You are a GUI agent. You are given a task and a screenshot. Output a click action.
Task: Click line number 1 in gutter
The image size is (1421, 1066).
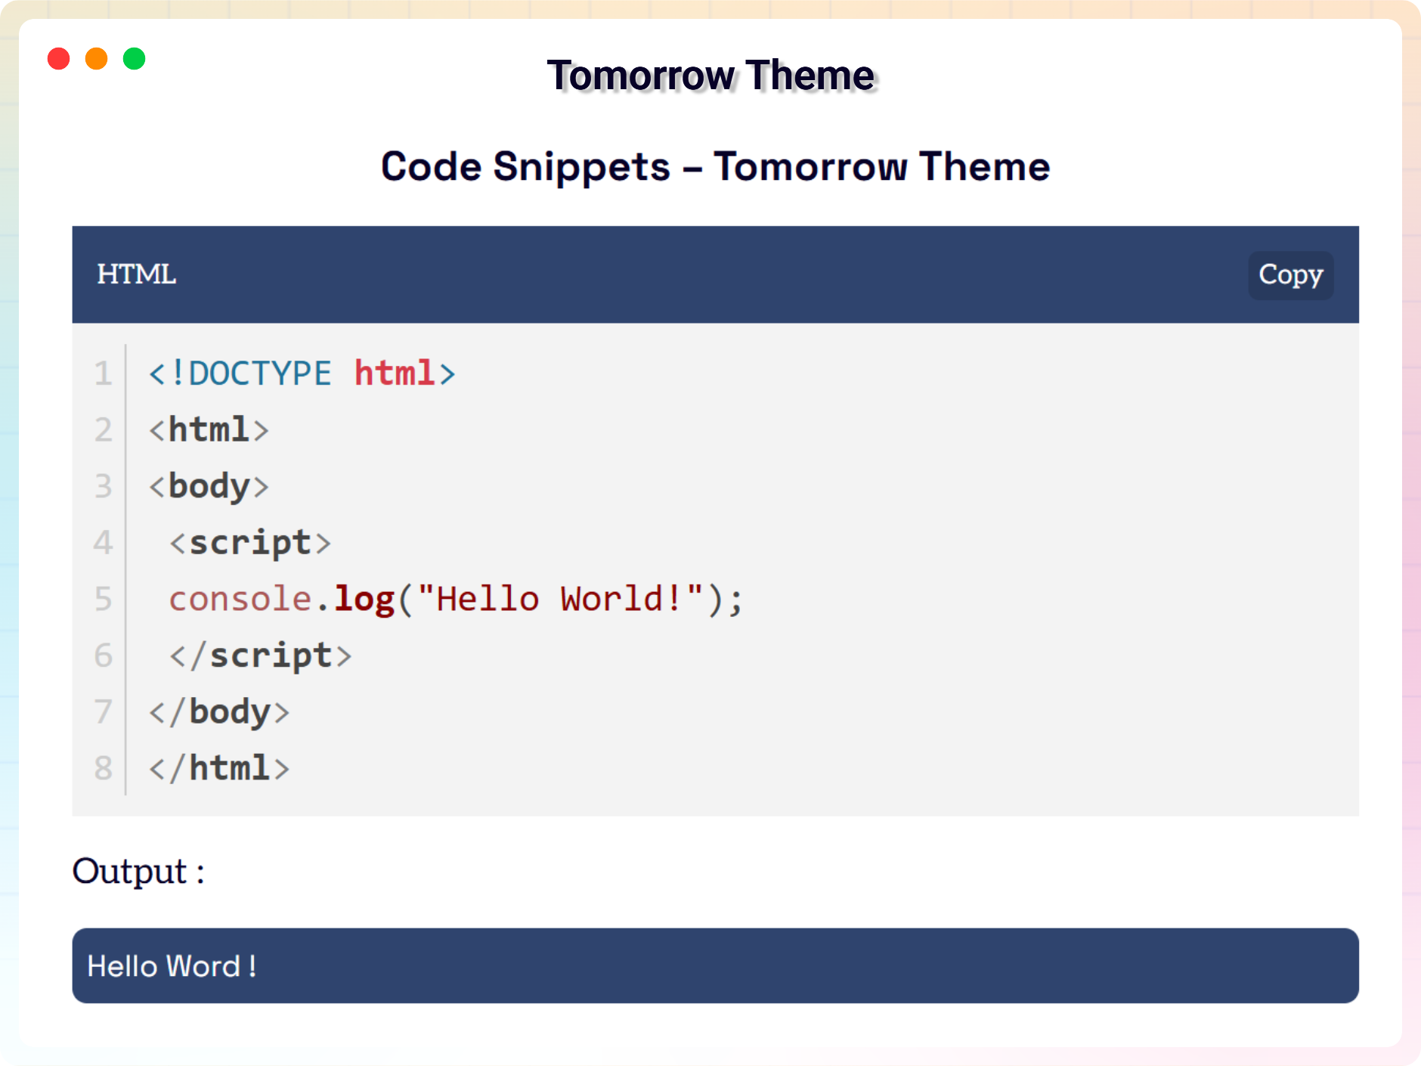(103, 373)
